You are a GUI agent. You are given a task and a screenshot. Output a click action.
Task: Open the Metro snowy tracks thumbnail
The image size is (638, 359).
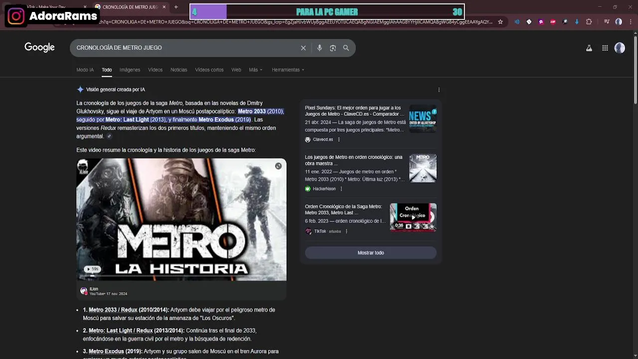coord(423,168)
